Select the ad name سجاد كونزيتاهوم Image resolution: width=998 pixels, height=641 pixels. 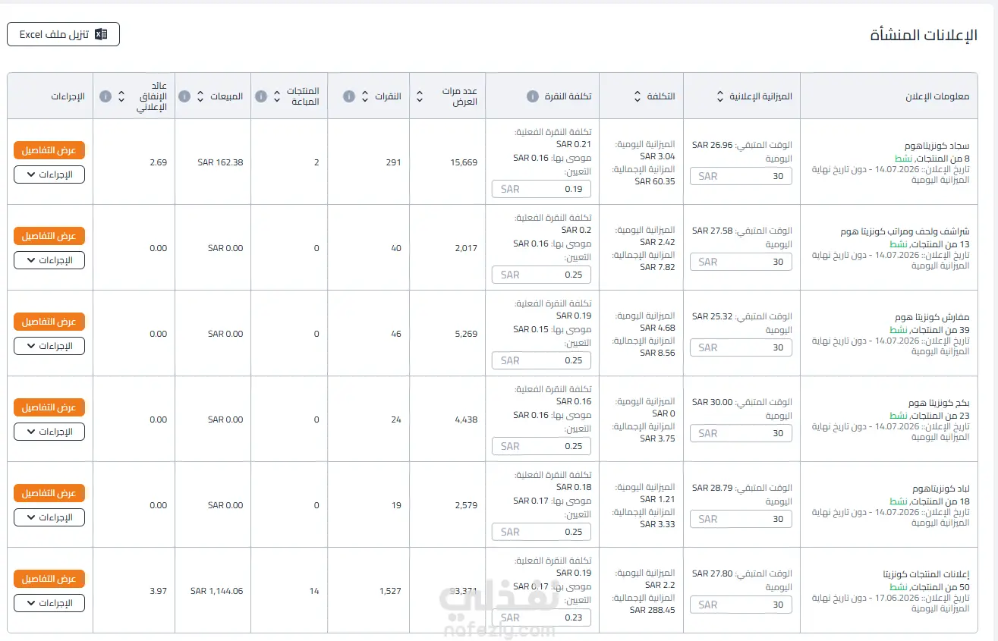(x=937, y=145)
